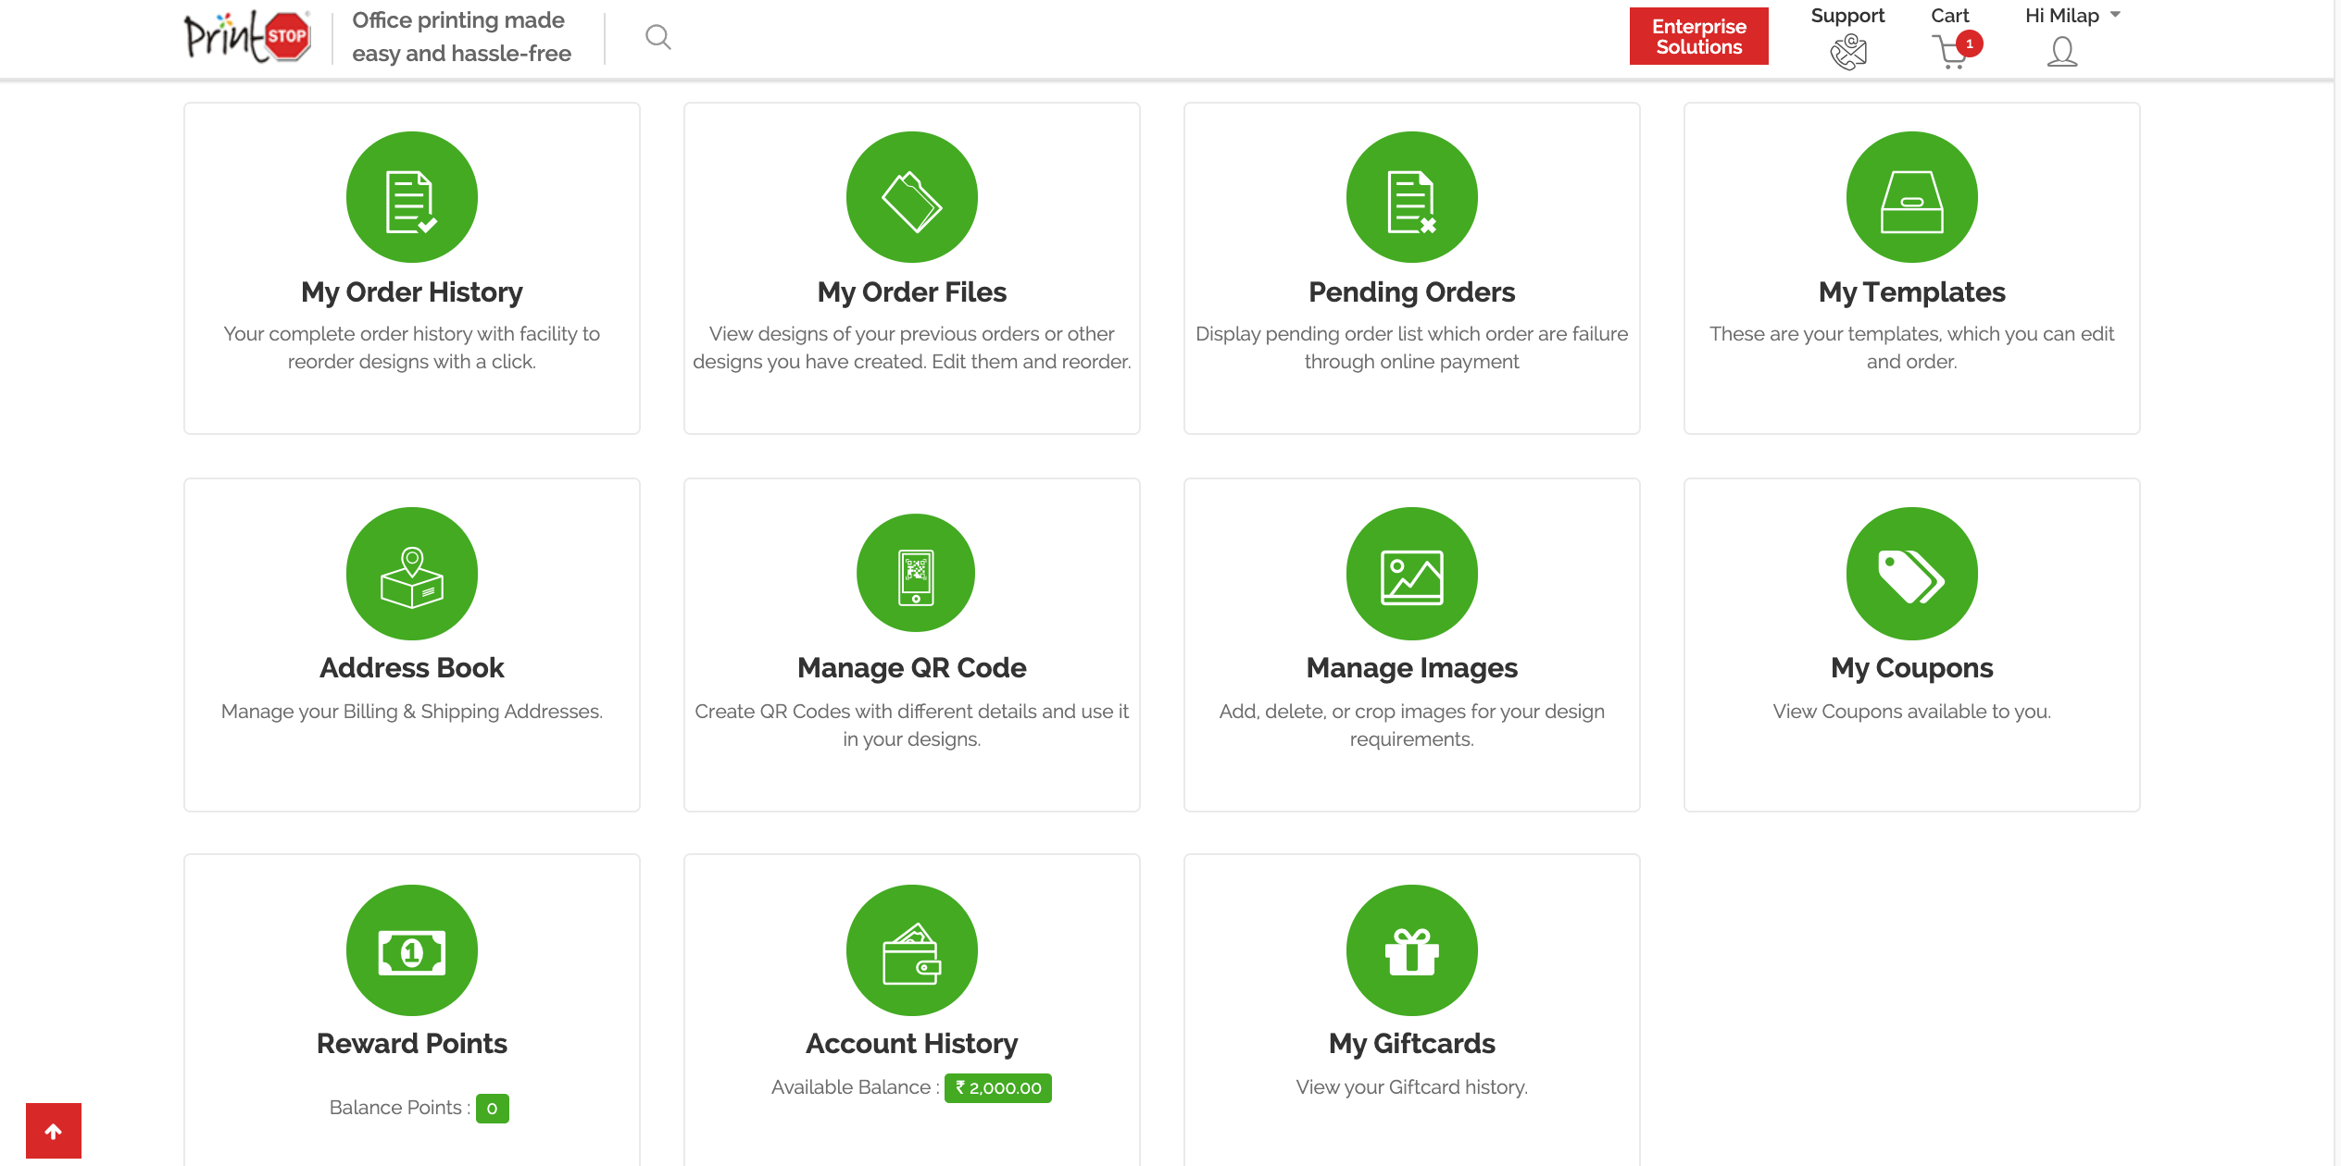Open the shopping cart icon
Screen dimensions: 2341x1166
1951,52
